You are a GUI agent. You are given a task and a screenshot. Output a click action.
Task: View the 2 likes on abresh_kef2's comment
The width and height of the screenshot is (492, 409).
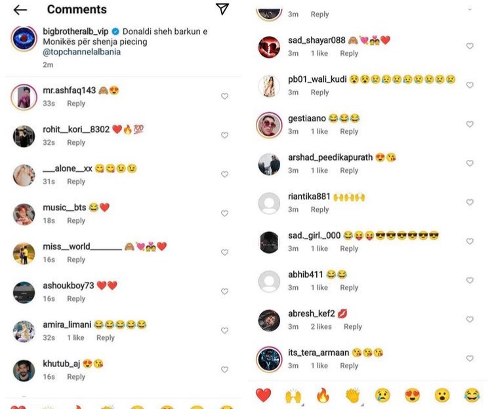point(321,326)
